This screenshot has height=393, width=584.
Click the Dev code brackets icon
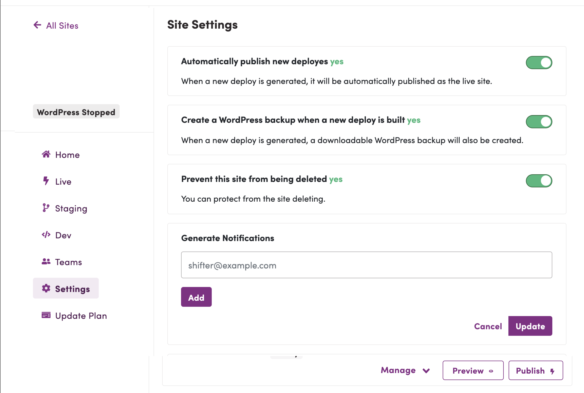[x=46, y=235]
